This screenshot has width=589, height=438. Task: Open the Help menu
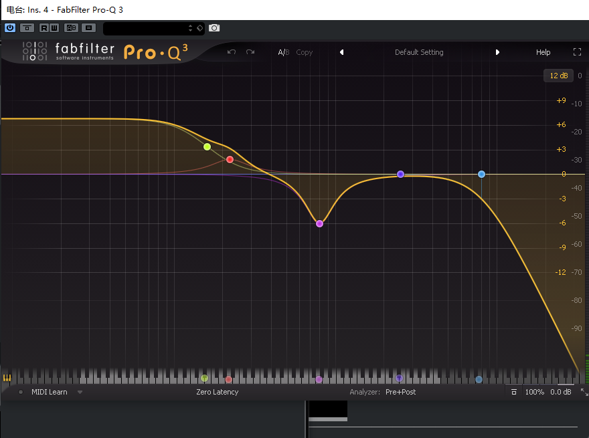point(543,52)
